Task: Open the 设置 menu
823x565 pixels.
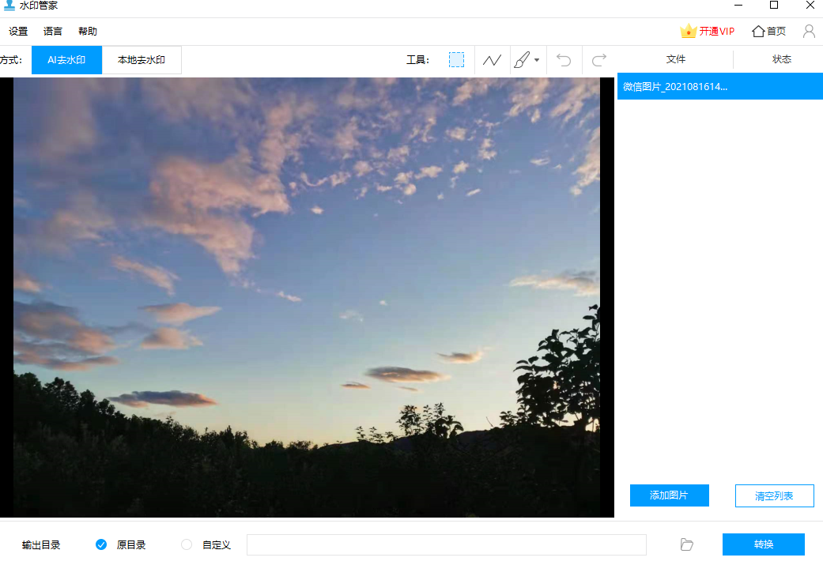Action: pyautogui.click(x=18, y=32)
